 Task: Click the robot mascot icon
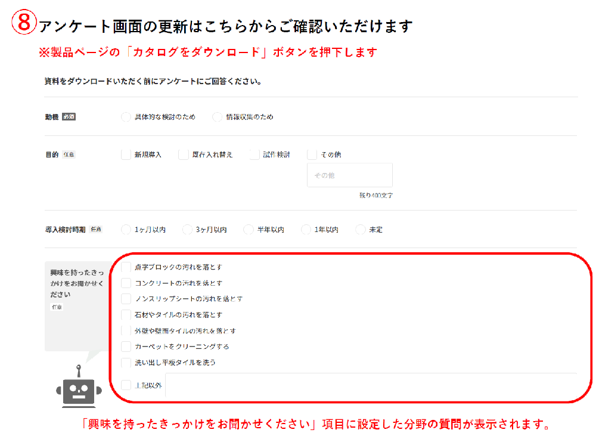(79, 388)
